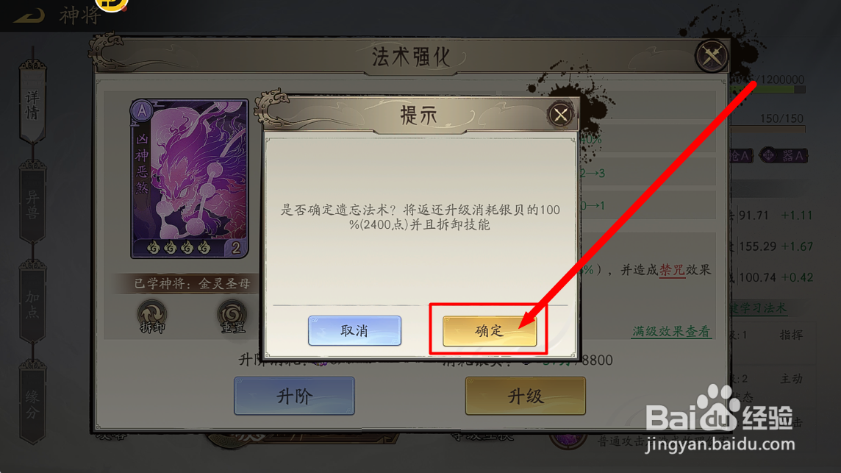Close the 法术强化 panel with crossed swords icon
This screenshot has height=473, width=841.
coord(712,55)
